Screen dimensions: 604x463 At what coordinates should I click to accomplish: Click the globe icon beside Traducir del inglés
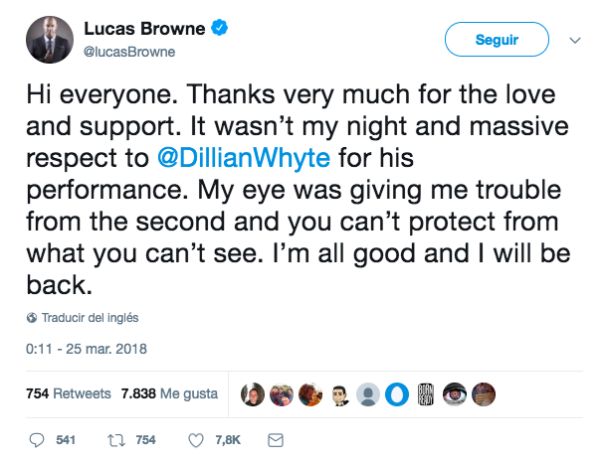tap(31, 318)
